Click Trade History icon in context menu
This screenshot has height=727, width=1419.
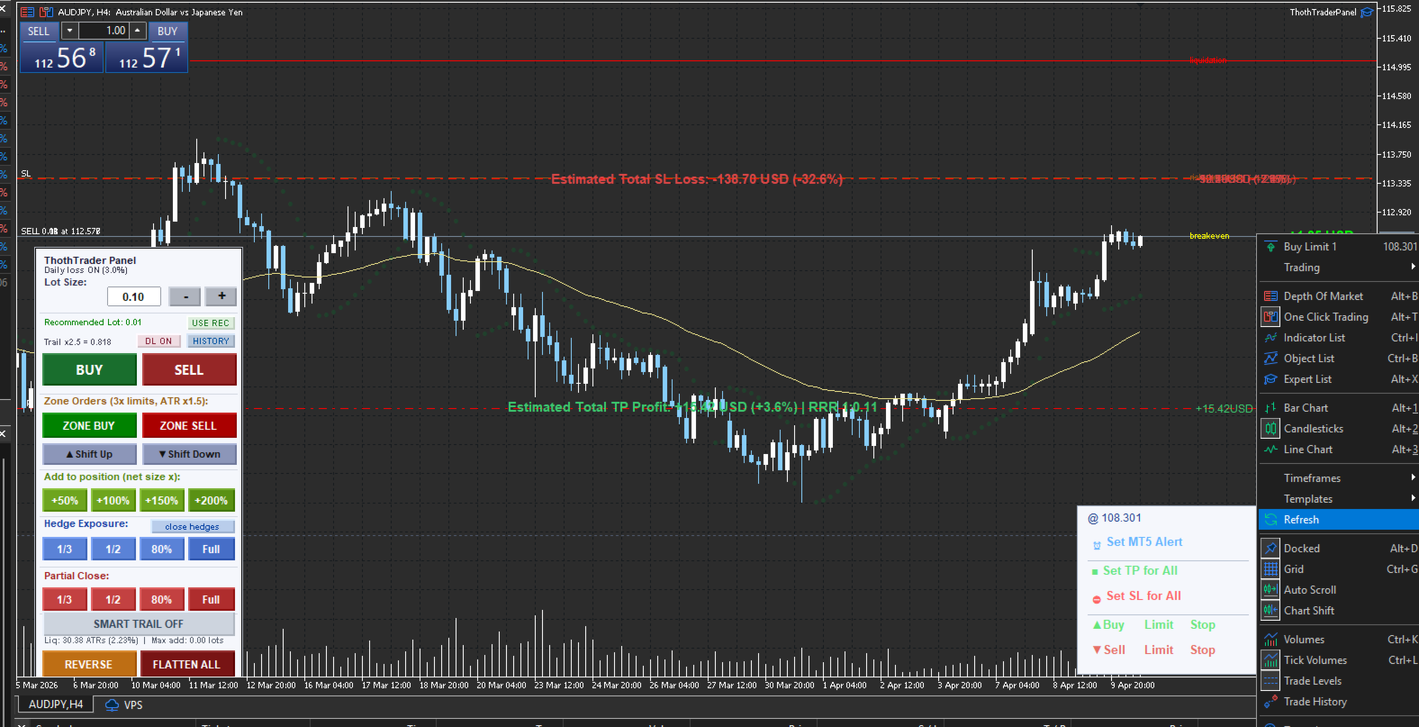click(x=1270, y=702)
